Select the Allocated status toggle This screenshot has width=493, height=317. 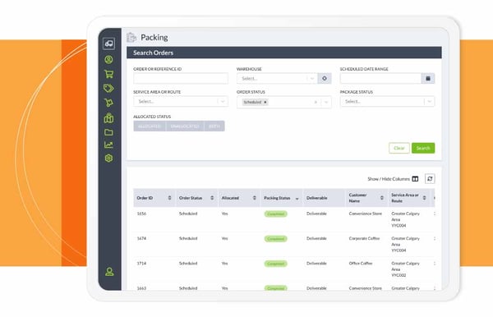pos(150,126)
